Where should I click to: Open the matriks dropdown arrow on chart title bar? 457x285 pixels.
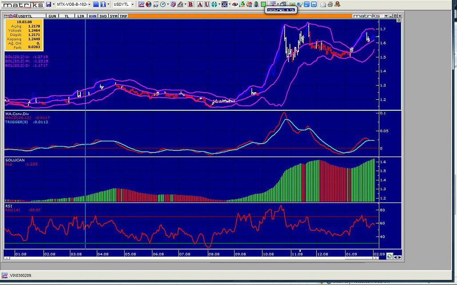click(386, 16)
